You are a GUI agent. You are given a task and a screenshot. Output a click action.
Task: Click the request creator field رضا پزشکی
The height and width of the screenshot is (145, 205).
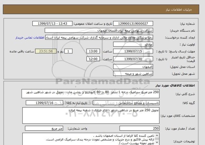coord(99,37)
